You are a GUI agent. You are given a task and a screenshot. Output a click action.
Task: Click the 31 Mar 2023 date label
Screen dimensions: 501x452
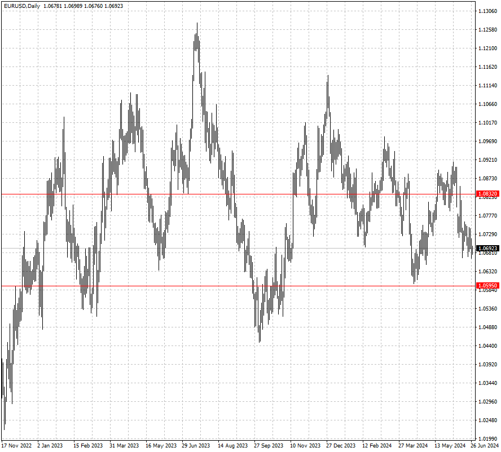(x=124, y=445)
